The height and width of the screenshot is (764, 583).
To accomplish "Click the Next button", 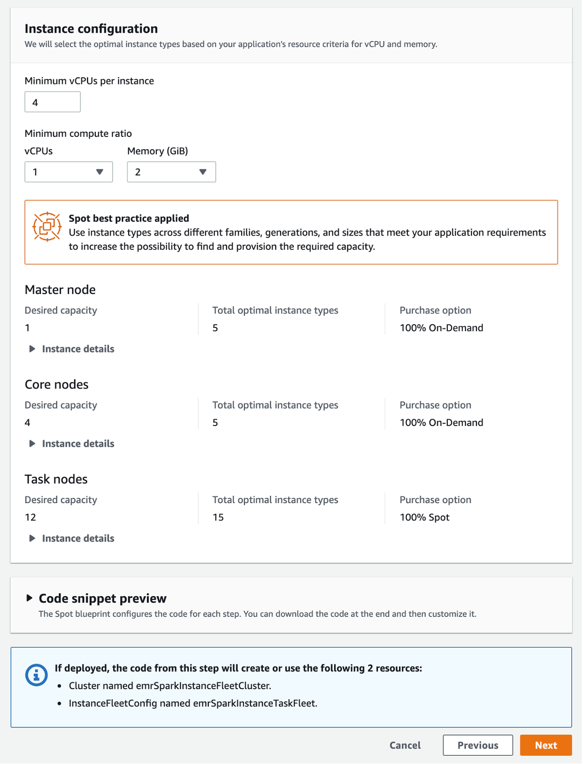I will tap(545, 745).
